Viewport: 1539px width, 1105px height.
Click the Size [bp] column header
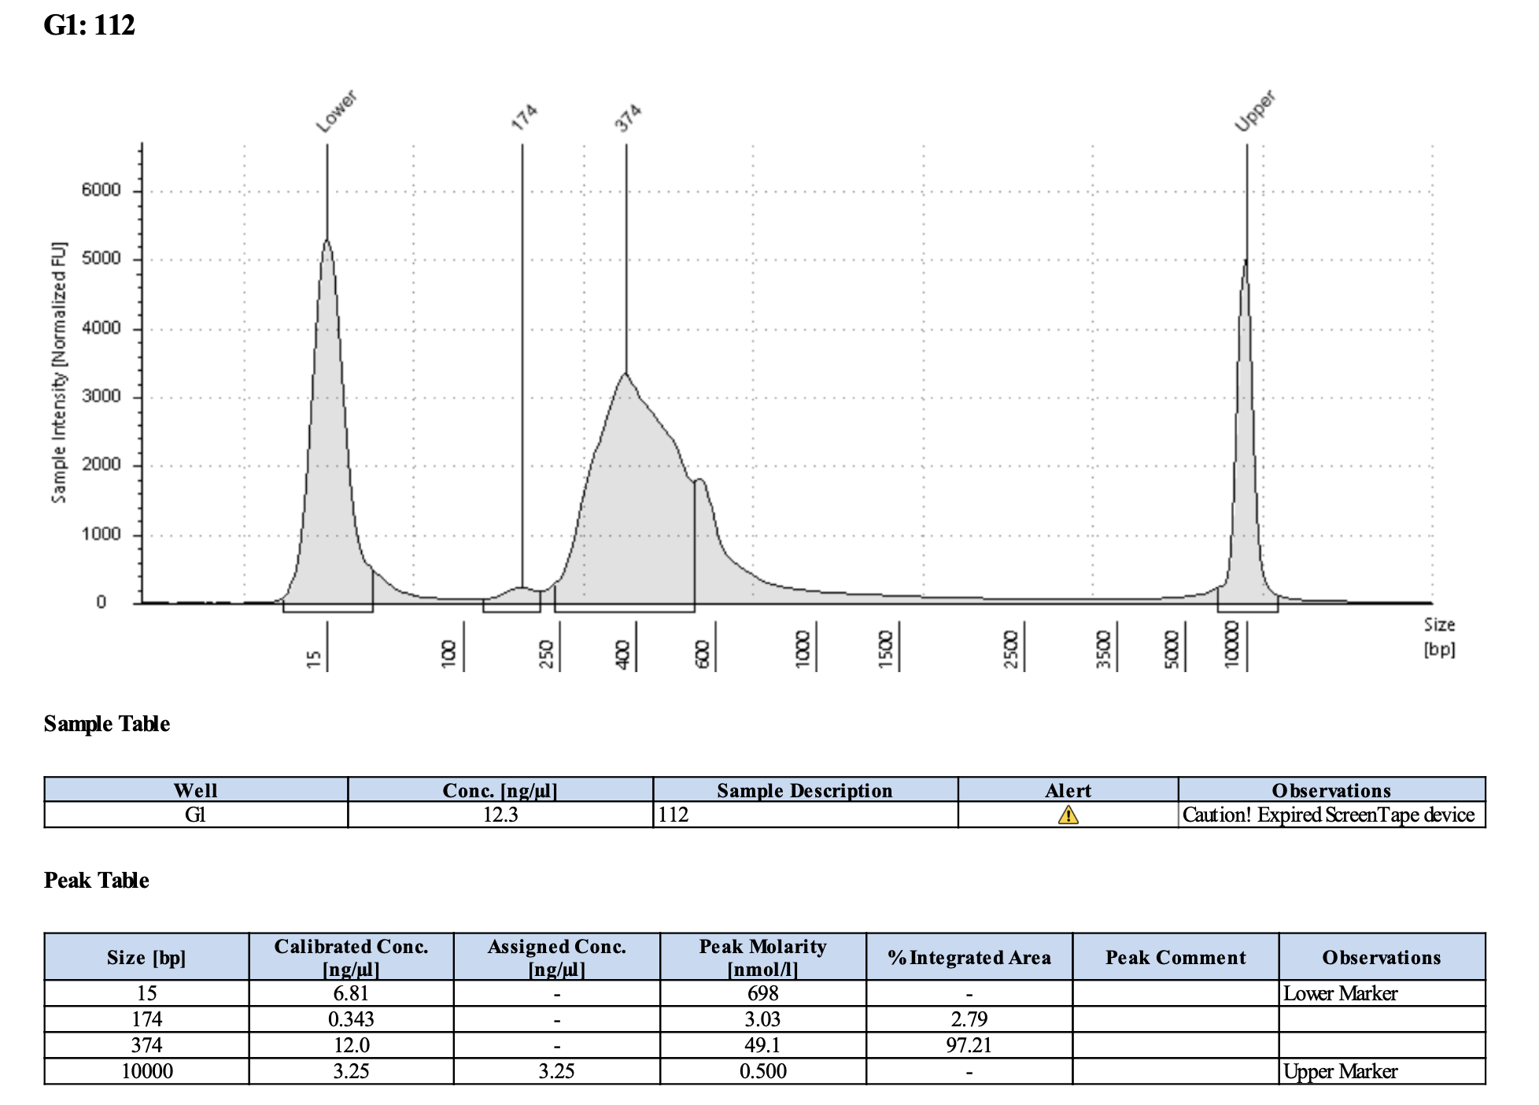[x=146, y=957]
